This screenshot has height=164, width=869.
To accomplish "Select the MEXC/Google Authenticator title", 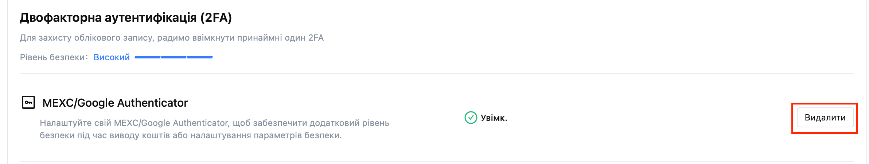I will pyautogui.click(x=115, y=103).
